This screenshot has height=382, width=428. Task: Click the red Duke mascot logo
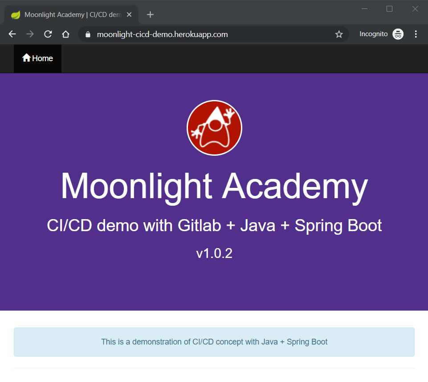coord(214,128)
